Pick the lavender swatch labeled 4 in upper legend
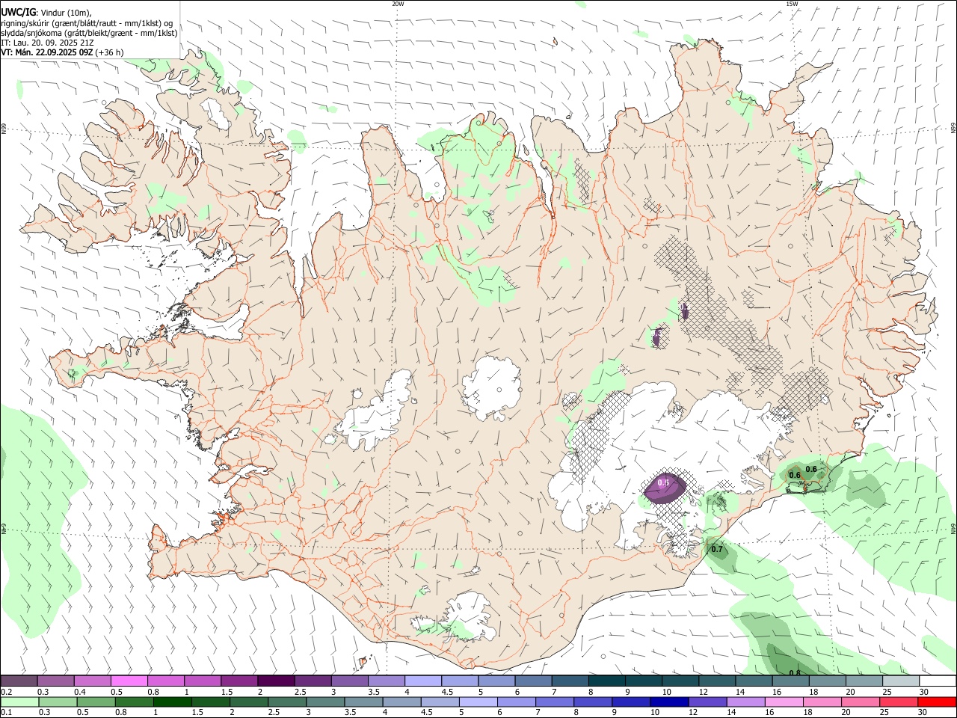 click(423, 681)
